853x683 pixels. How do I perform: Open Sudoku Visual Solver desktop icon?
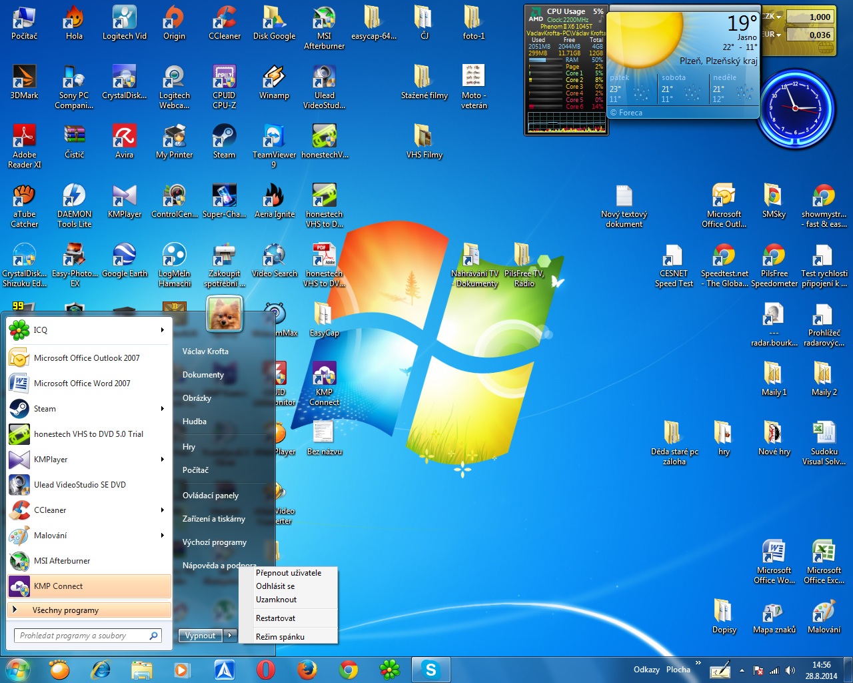[x=824, y=443]
